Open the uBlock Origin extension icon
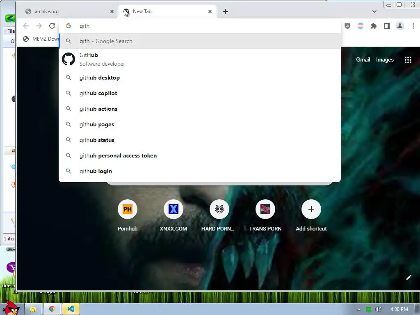 (x=347, y=26)
